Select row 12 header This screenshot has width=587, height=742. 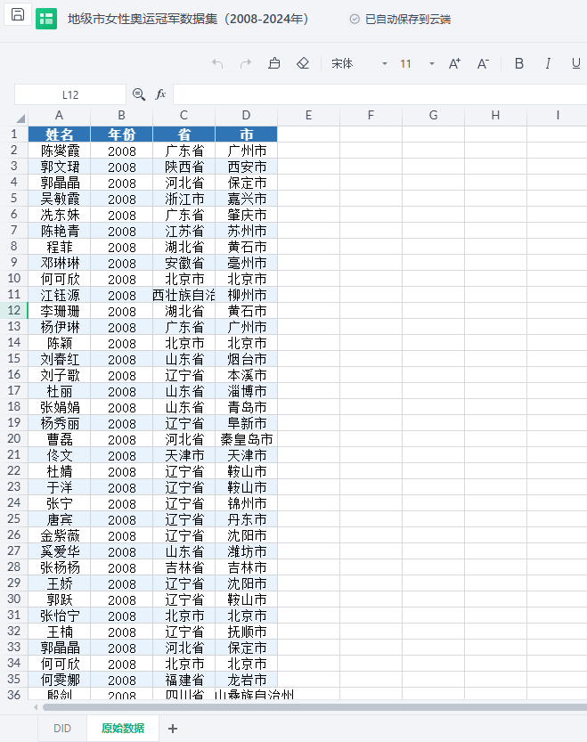pyautogui.click(x=14, y=310)
